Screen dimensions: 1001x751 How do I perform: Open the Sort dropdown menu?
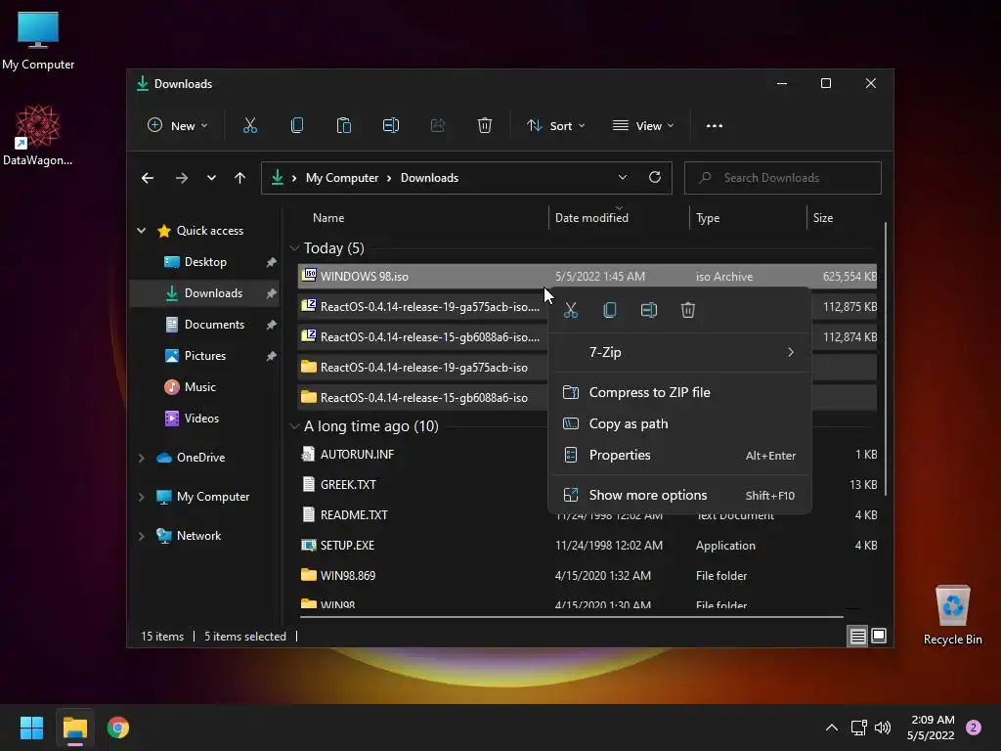pyautogui.click(x=555, y=126)
